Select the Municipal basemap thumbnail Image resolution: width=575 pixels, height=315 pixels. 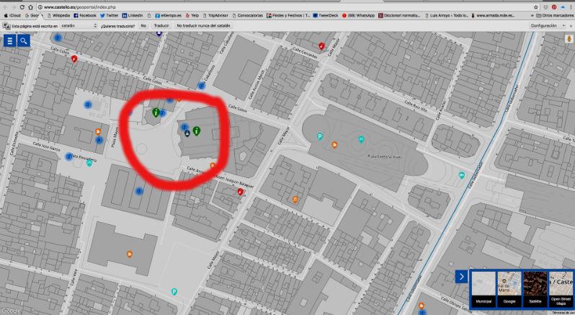point(483,288)
